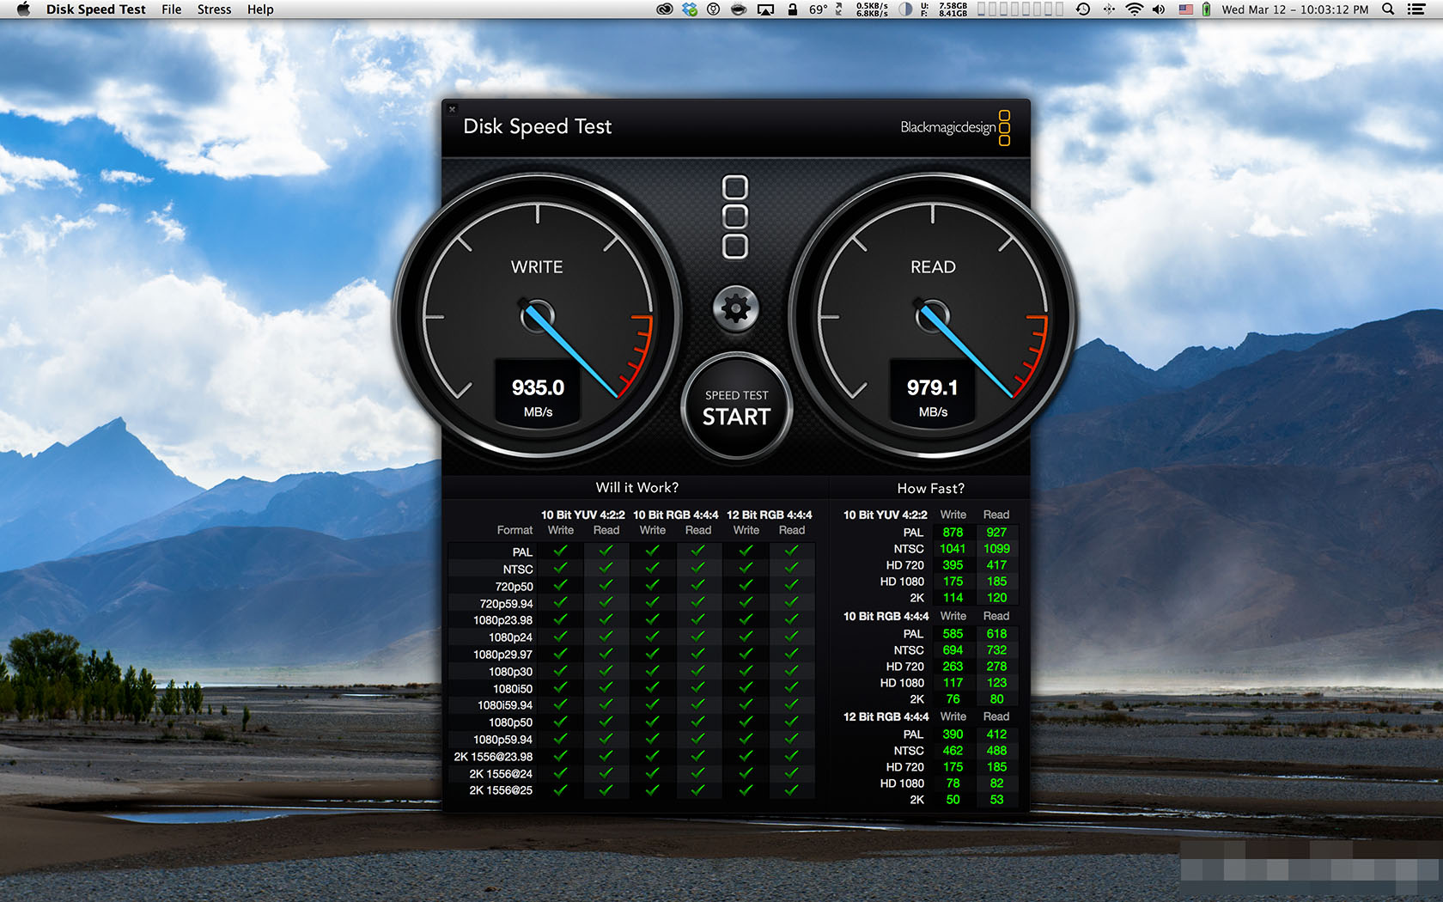Click the 1080i59.94 format row label

(505, 705)
